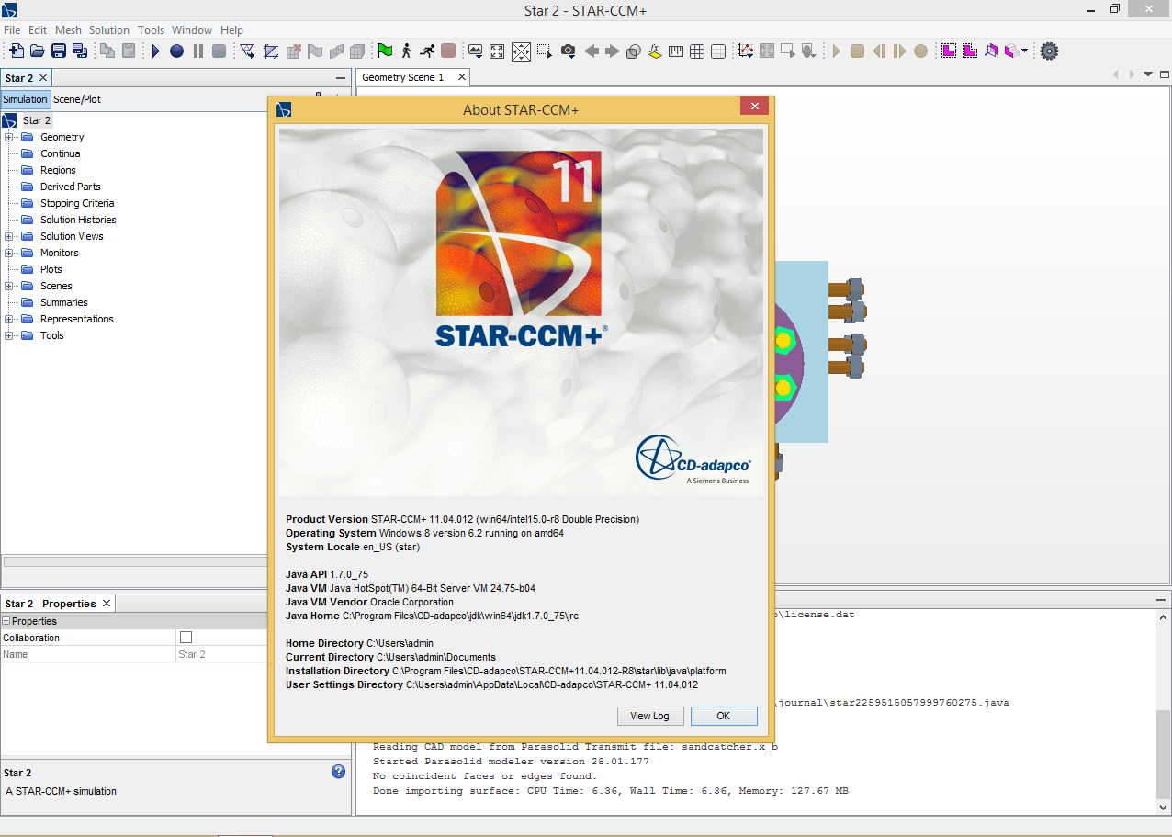Click the four-arrows fit view icon

pos(497,51)
